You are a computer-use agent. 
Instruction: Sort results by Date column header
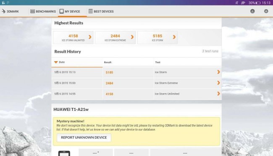tap(77, 62)
